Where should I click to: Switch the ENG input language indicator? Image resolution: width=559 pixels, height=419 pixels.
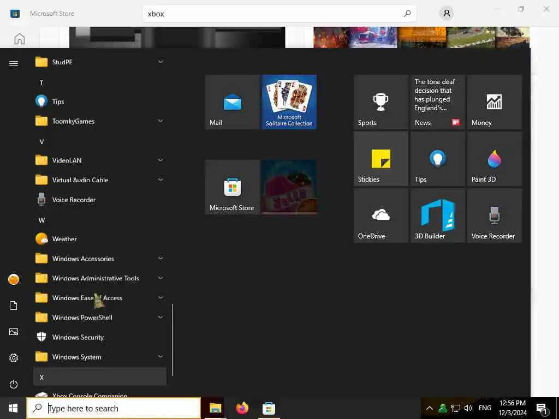pyautogui.click(x=485, y=408)
